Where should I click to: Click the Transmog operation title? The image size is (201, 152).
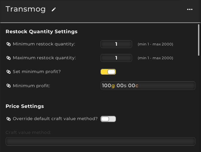pos(26,9)
